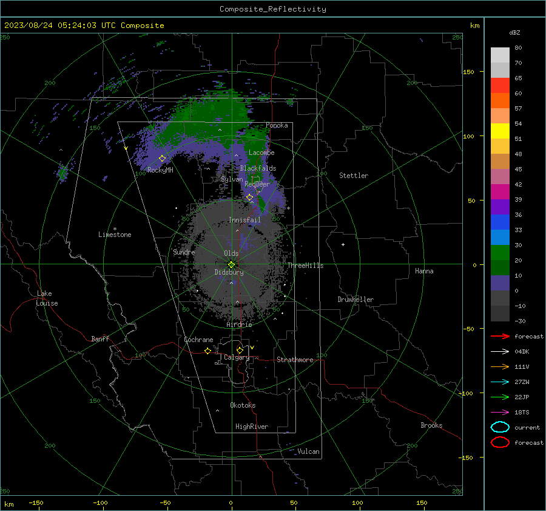Pick the top white-gray swatch beside 80

pos(500,55)
